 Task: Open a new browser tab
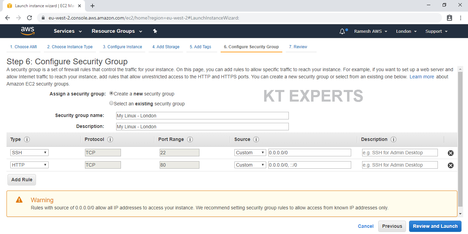93,6
